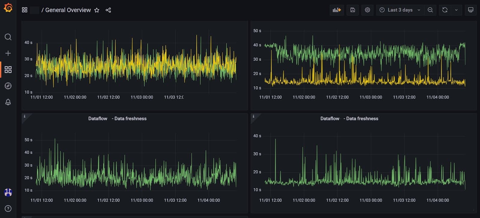Expand the refresh interval dropdown
The width and height of the screenshot is (480, 218).
(x=456, y=10)
